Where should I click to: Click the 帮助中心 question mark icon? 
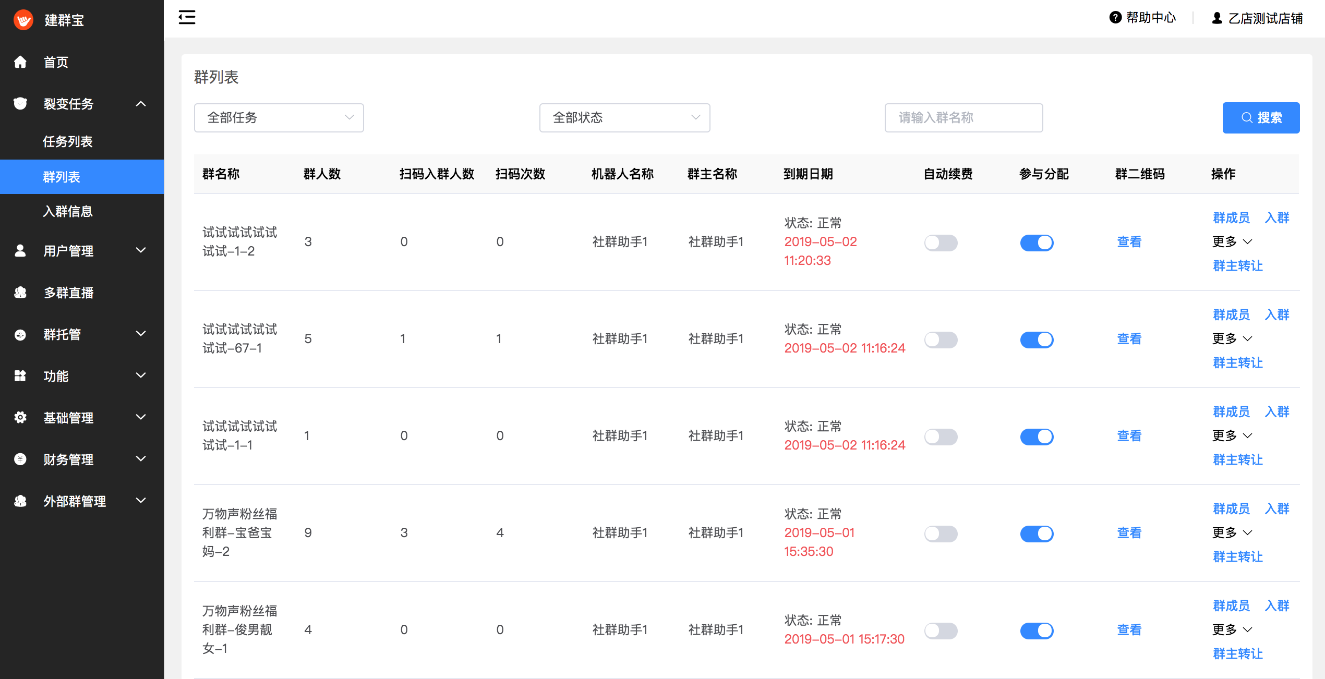1115,18
